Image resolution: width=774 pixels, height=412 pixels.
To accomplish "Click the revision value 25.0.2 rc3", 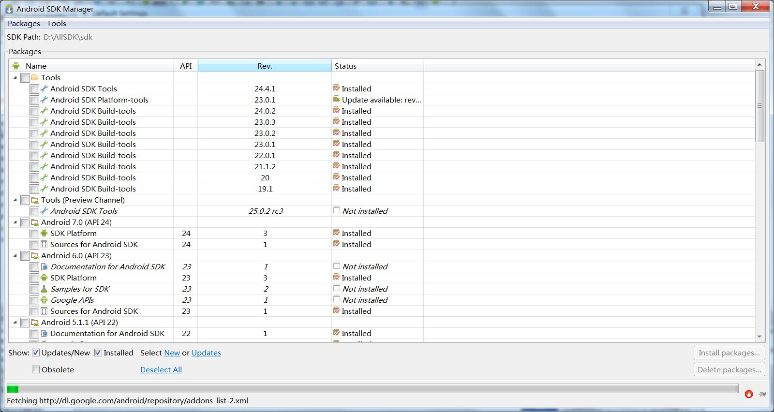I will point(266,211).
